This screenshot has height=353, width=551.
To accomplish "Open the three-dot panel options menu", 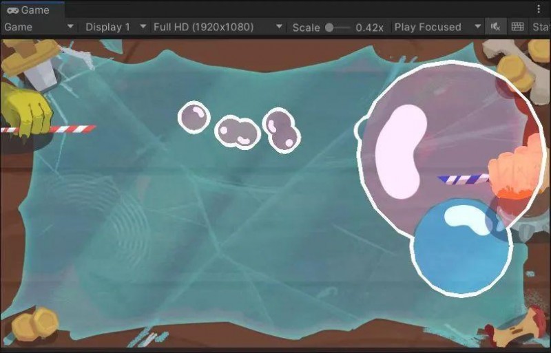I will pos(539,9).
